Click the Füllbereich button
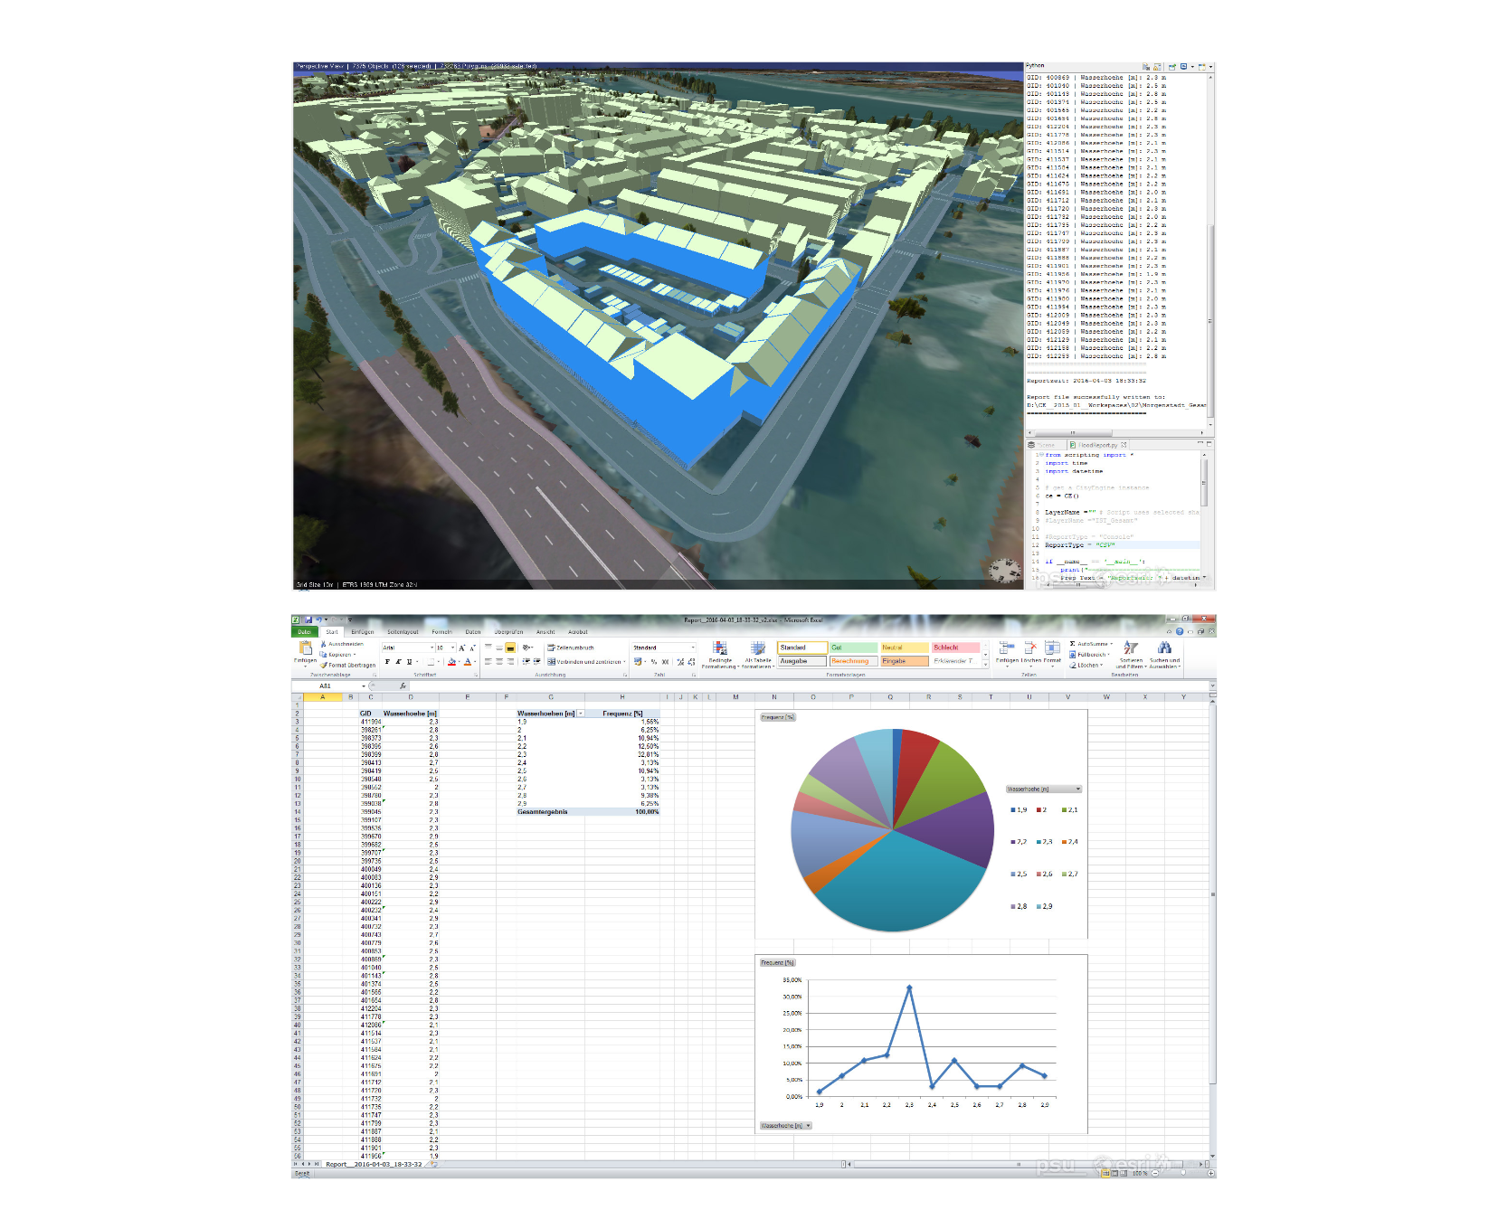Viewport: 1508px width, 1229px height. pos(1089,655)
